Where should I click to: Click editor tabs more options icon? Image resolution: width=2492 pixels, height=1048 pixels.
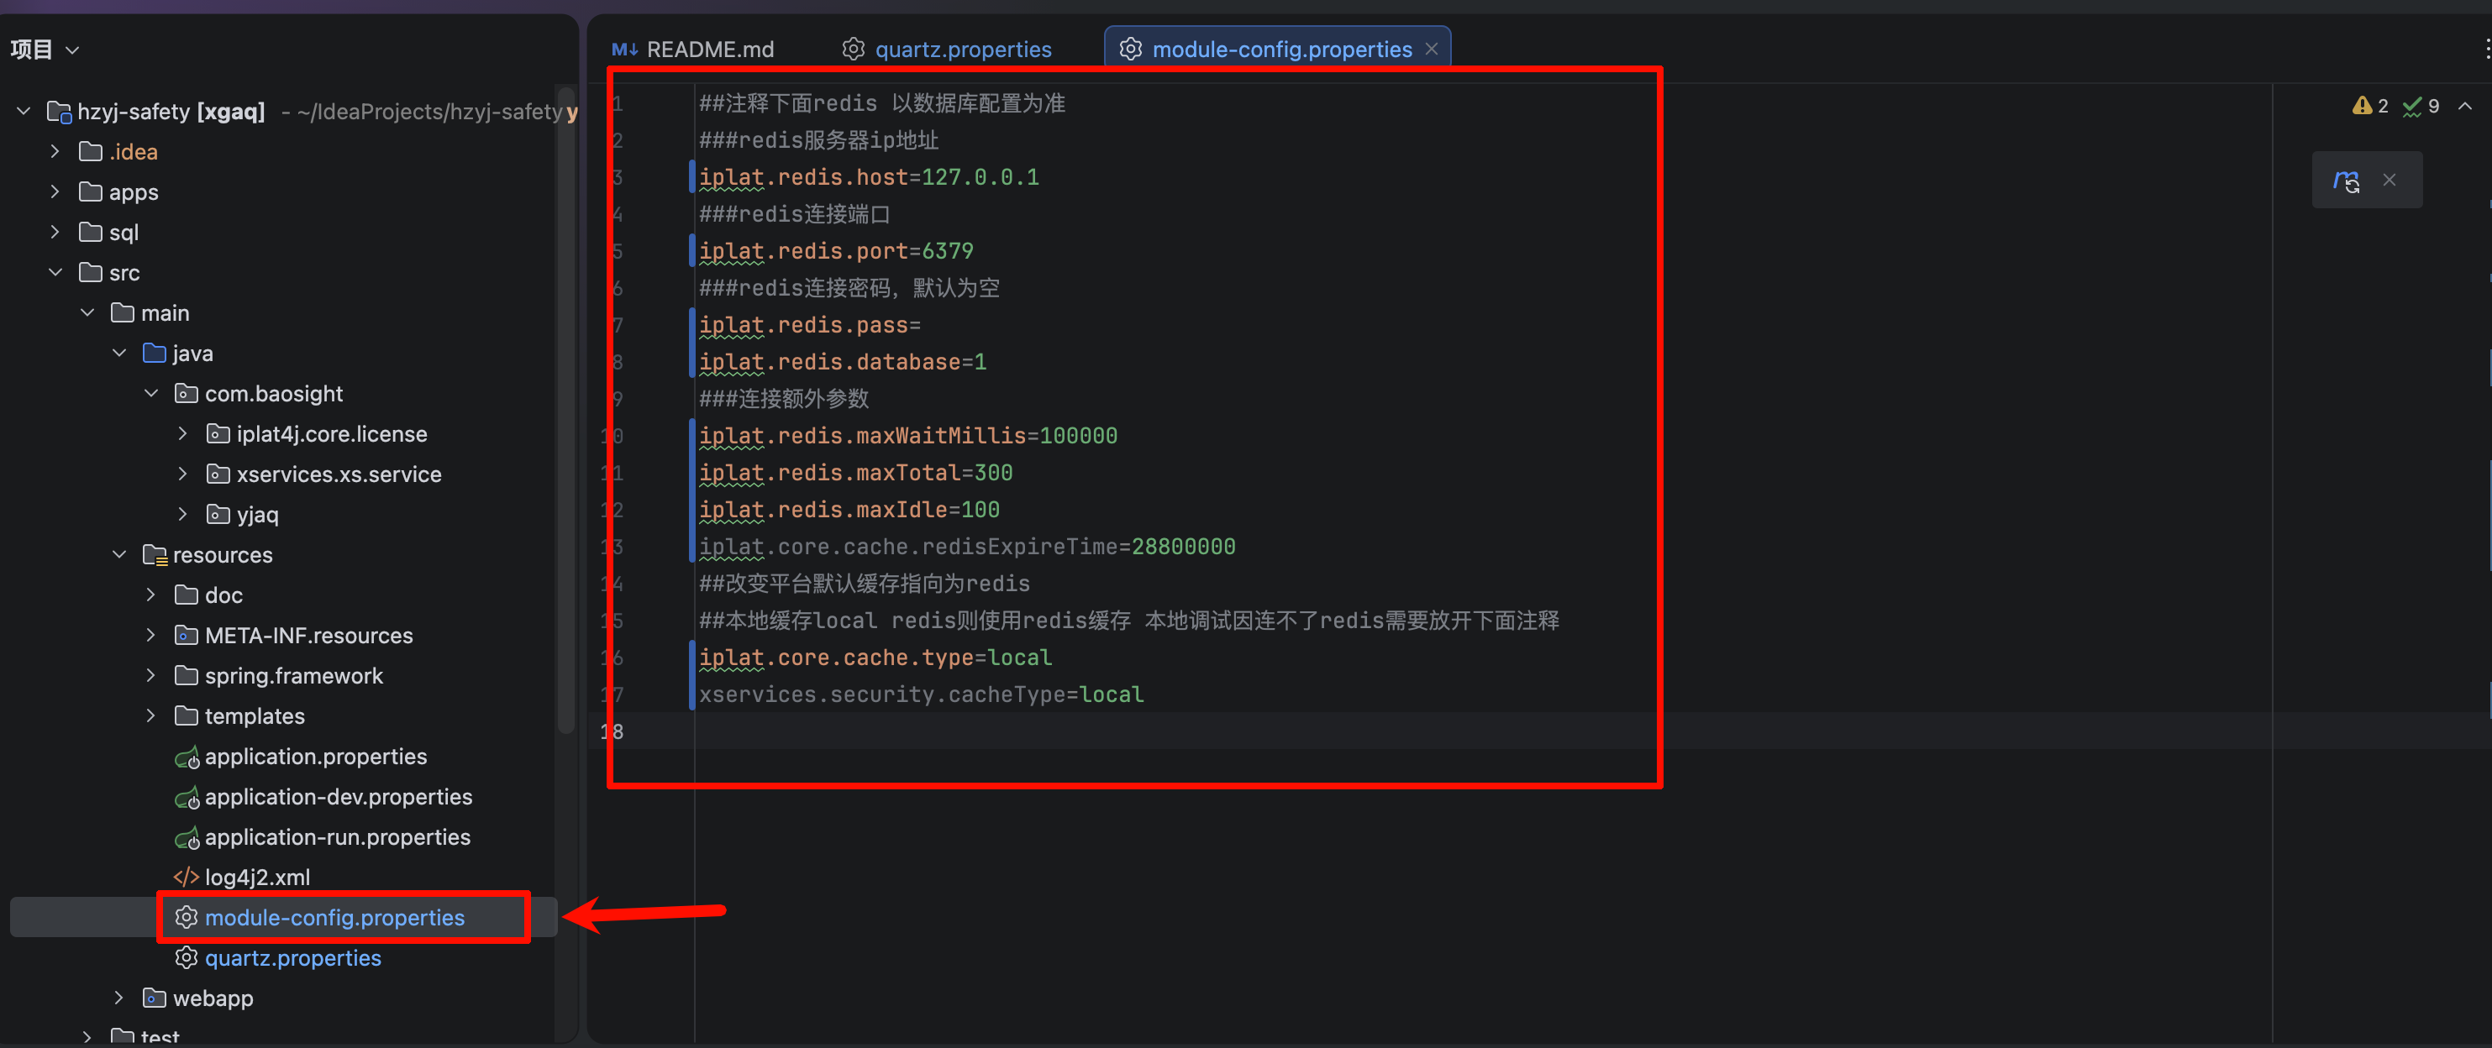(2486, 50)
